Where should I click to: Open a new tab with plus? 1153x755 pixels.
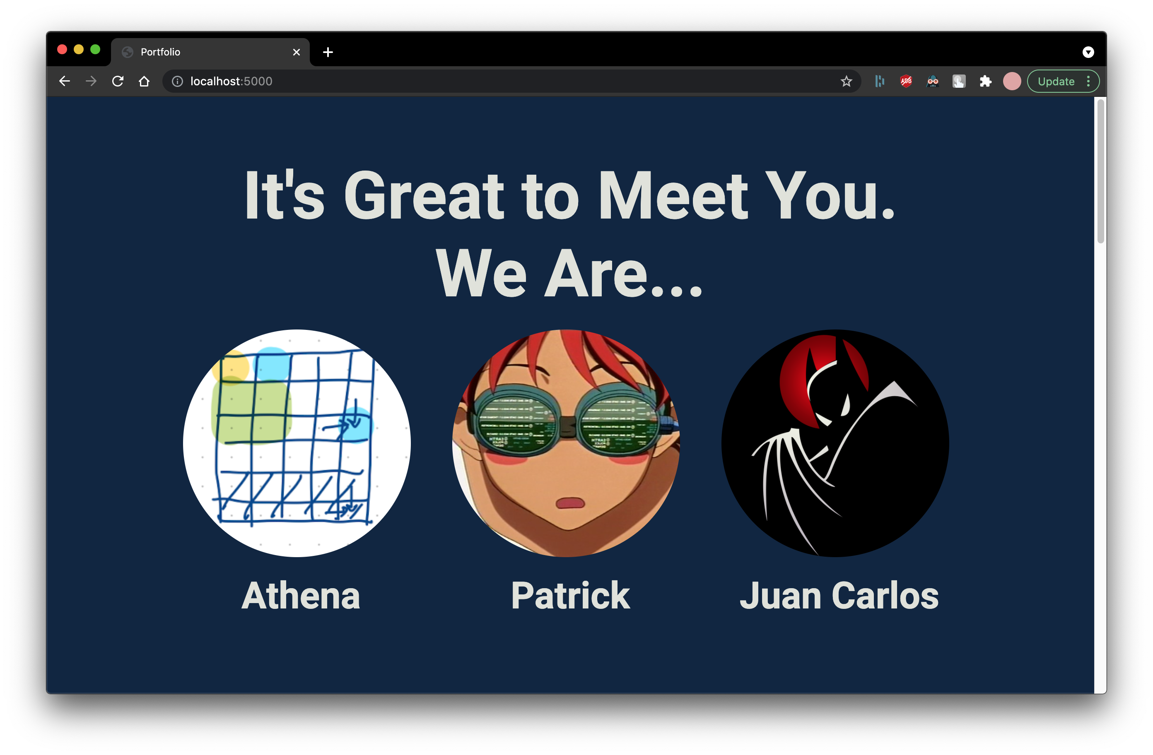pos(328,52)
